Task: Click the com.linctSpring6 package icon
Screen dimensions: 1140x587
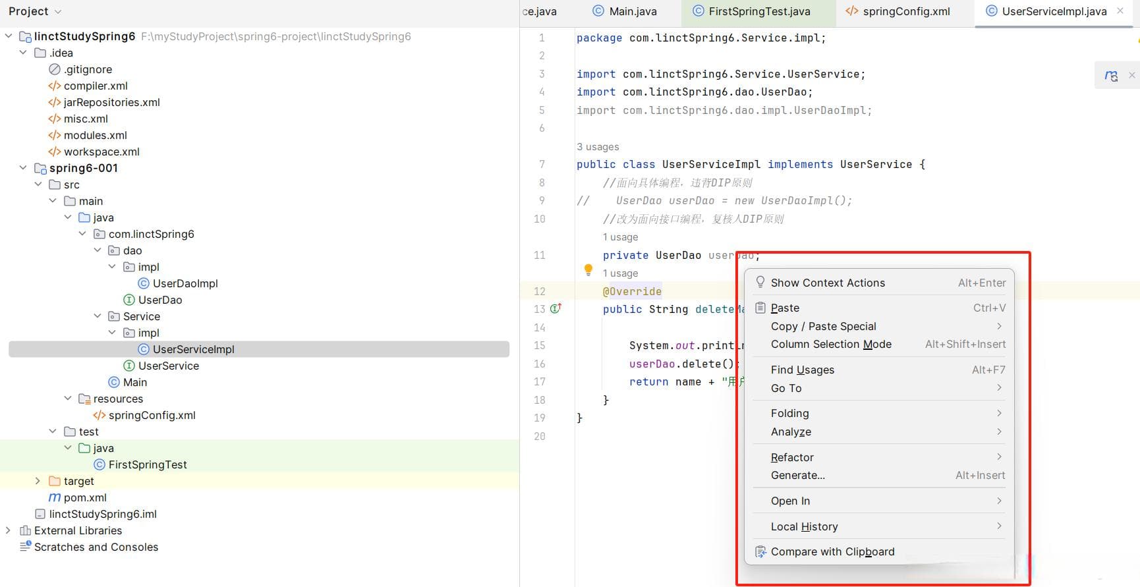Action: point(100,234)
